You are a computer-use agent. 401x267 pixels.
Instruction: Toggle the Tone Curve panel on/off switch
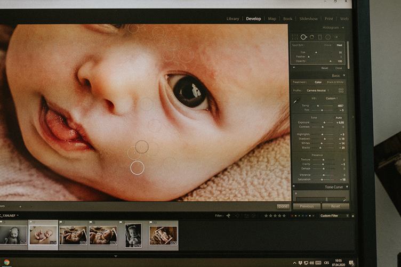(294, 187)
